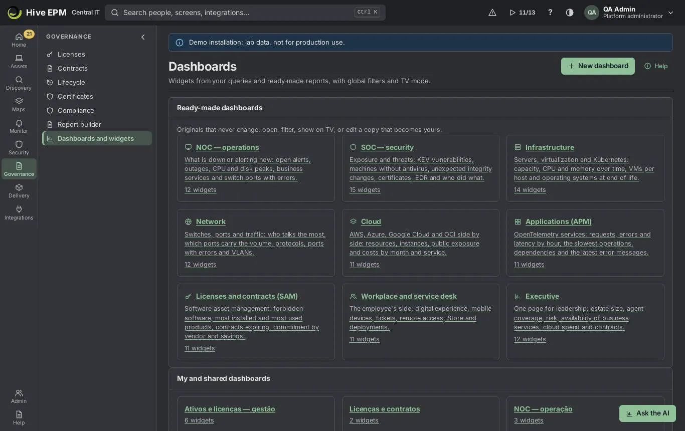Click the info icon in demo banner
Screen dimensions: 685x431
click(180, 43)
